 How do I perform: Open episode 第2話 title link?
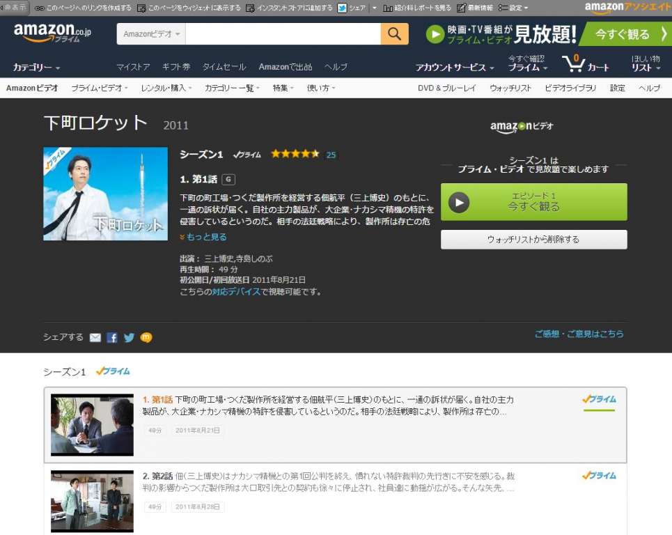pyautogui.click(x=157, y=476)
